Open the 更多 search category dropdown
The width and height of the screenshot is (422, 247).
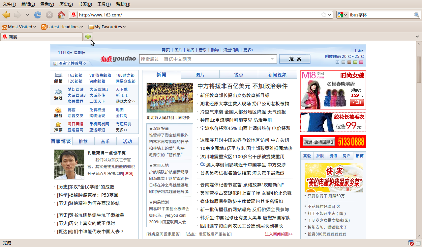pyautogui.click(x=248, y=50)
